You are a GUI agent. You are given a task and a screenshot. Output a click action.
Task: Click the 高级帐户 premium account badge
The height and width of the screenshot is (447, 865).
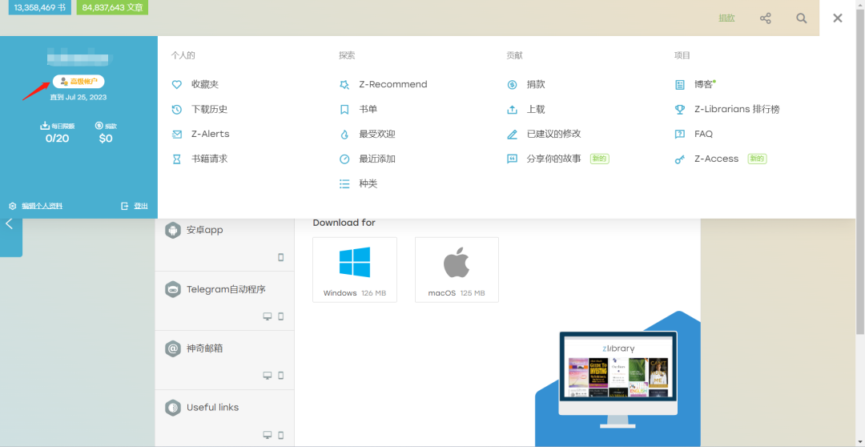coord(78,81)
